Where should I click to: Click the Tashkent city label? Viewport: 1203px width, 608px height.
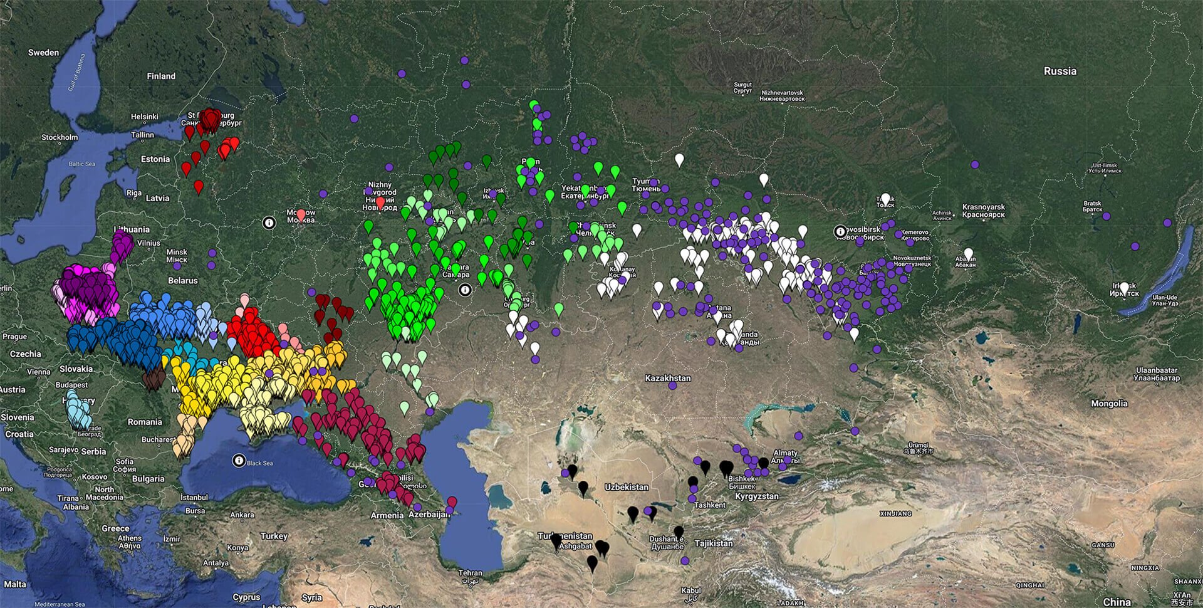tap(709, 505)
